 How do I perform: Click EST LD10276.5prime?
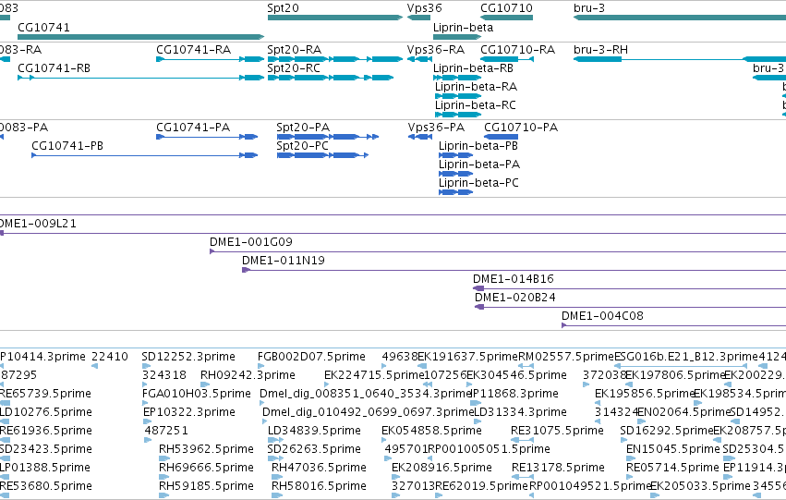5,421
